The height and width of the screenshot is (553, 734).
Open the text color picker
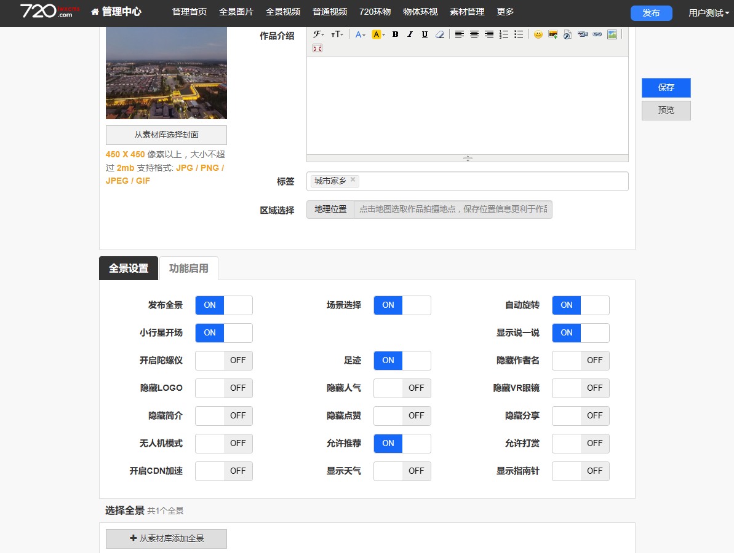pos(360,34)
